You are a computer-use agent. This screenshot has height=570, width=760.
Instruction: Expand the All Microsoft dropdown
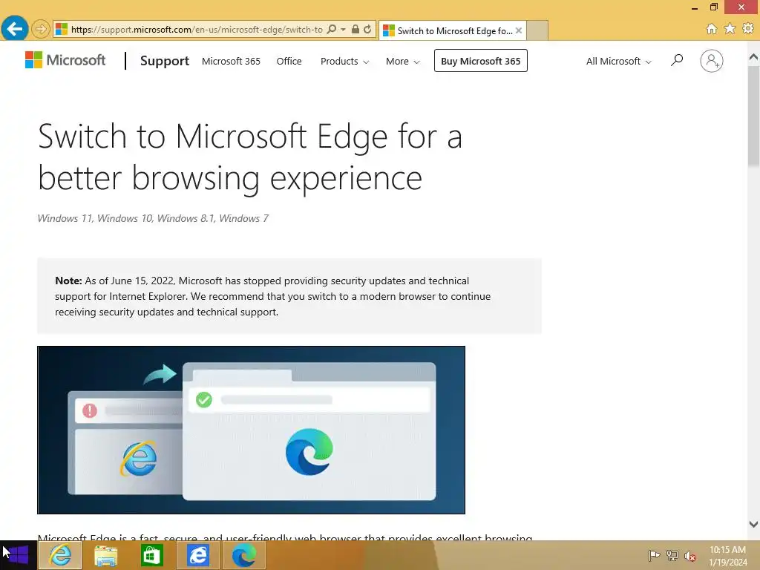coord(618,61)
